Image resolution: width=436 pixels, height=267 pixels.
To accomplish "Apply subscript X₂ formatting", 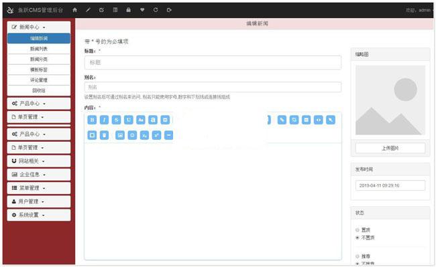I will pyautogui.click(x=145, y=135).
